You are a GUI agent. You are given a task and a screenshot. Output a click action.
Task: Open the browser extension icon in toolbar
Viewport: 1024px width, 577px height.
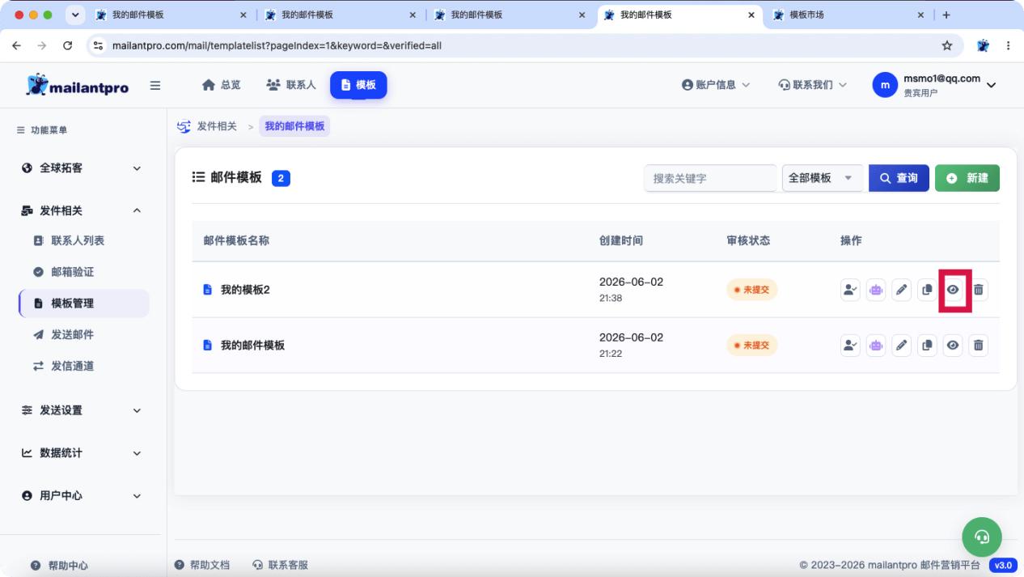(x=984, y=45)
